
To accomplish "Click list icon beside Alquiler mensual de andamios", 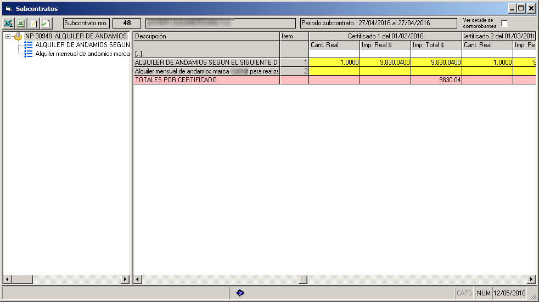I will click(29, 54).
